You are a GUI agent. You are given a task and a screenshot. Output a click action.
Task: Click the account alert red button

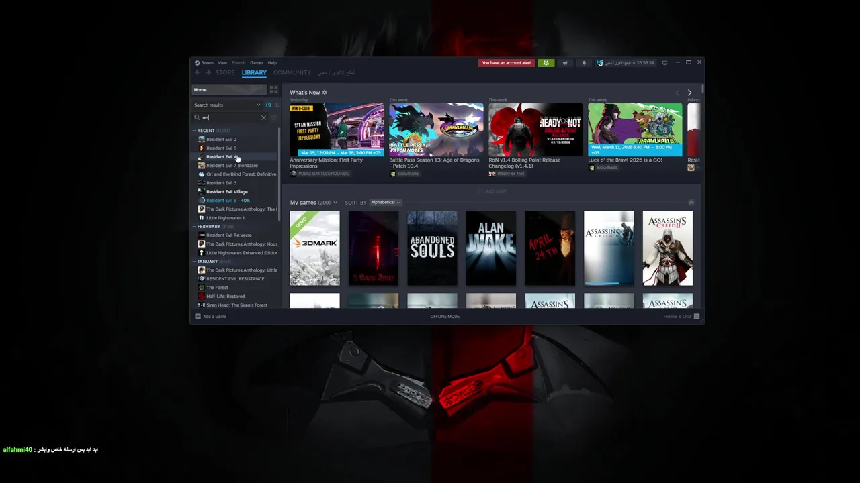[x=507, y=63]
